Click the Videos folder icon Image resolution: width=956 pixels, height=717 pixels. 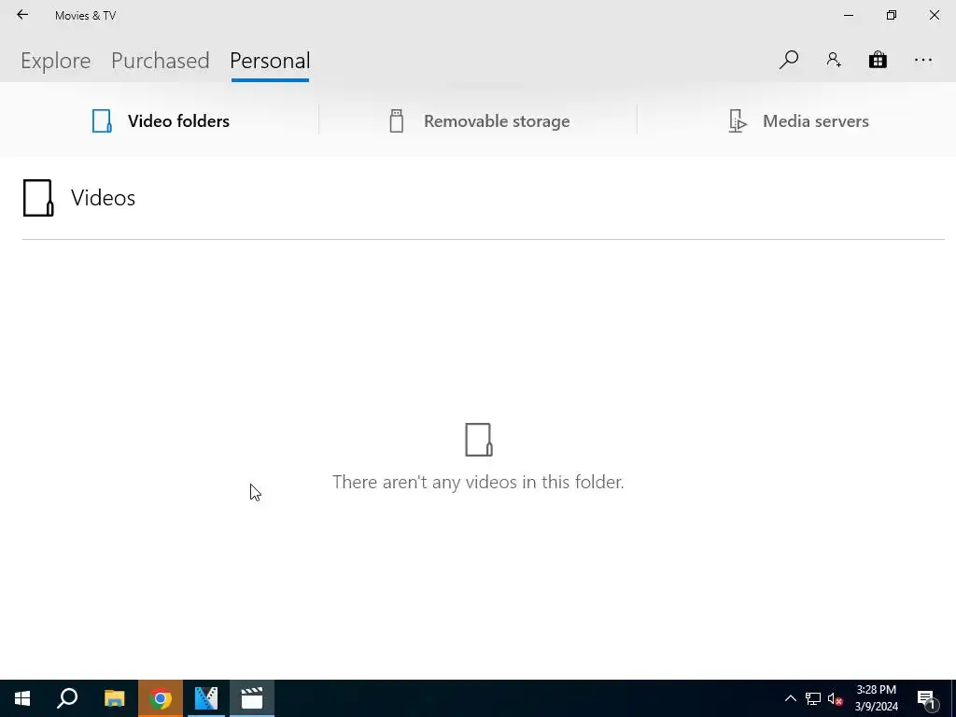[37, 198]
